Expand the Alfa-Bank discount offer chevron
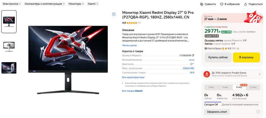Viewport: 266px width, 118px height. click(x=259, y=74)
